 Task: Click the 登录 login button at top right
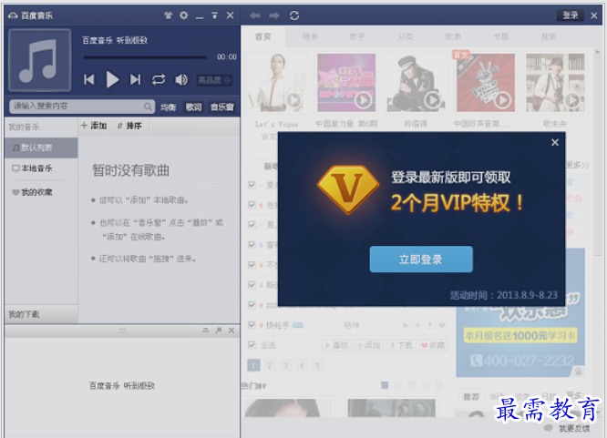click(x=571, y=15)
